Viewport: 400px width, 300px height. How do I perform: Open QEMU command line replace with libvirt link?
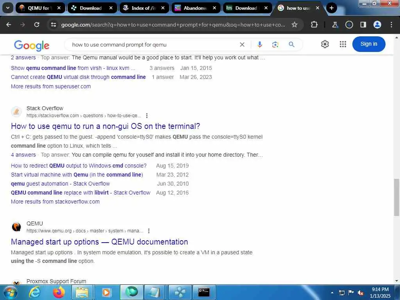coord(80,193)
